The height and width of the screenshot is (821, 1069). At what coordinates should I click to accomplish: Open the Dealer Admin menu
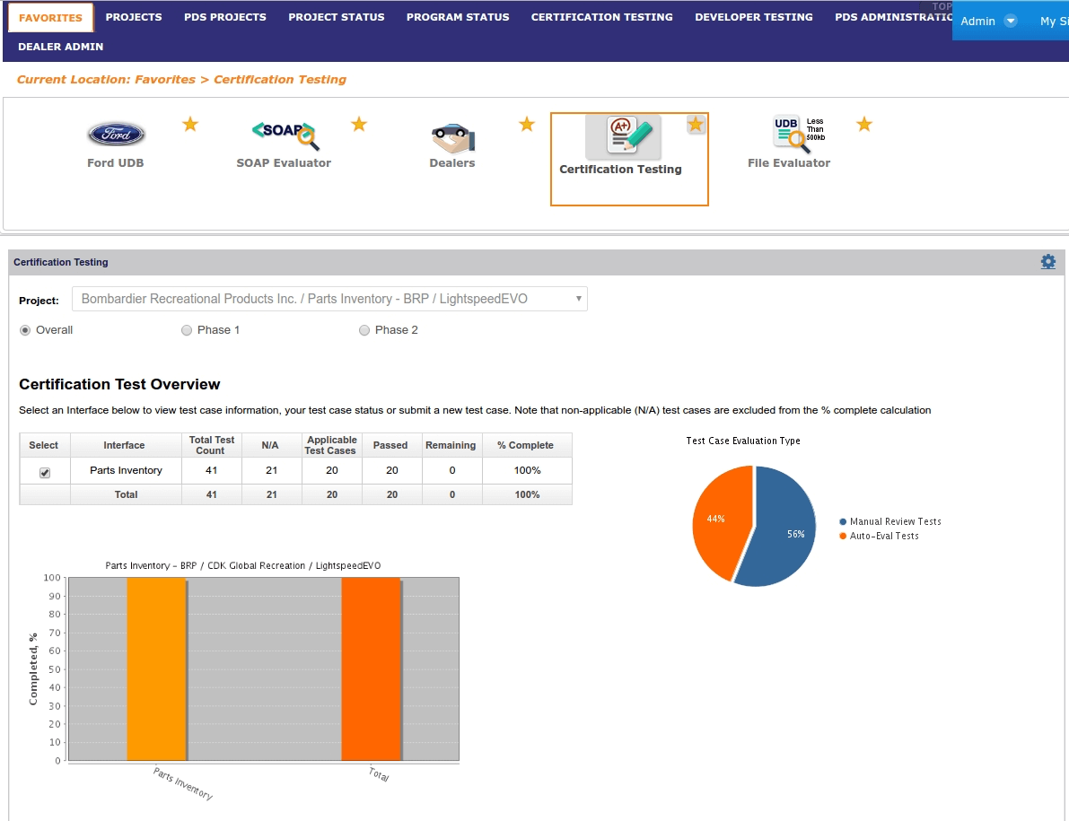pos(61,47)
